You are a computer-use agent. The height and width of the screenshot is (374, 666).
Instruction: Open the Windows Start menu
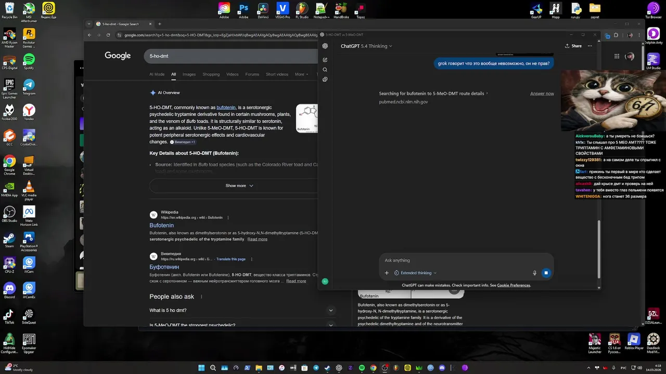[x=201, y=368]
